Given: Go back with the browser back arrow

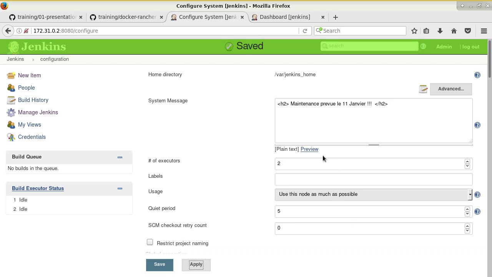Looking at the screenshot, I should (8, 31).
